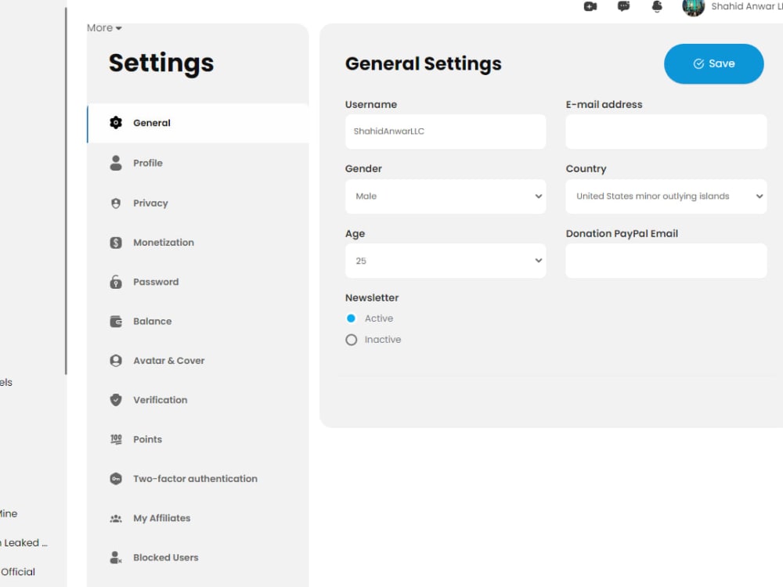Image resolution: width=783 pixels, height=587 pixels.
Task: Open the Monetization settings tab
Action: click(x=198, y=243)
